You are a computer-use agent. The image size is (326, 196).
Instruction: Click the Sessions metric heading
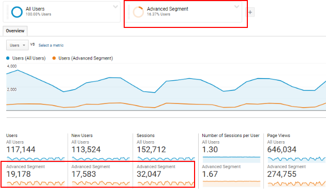(x=145, y=135)
